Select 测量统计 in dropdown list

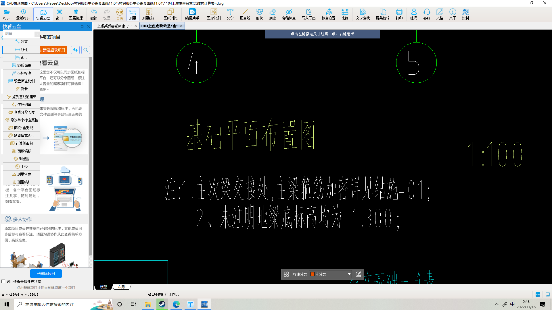point(22,182)
